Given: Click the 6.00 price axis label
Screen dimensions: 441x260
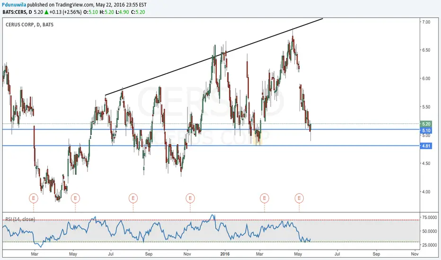Looking at the screenshot, I should coord(426,78).
